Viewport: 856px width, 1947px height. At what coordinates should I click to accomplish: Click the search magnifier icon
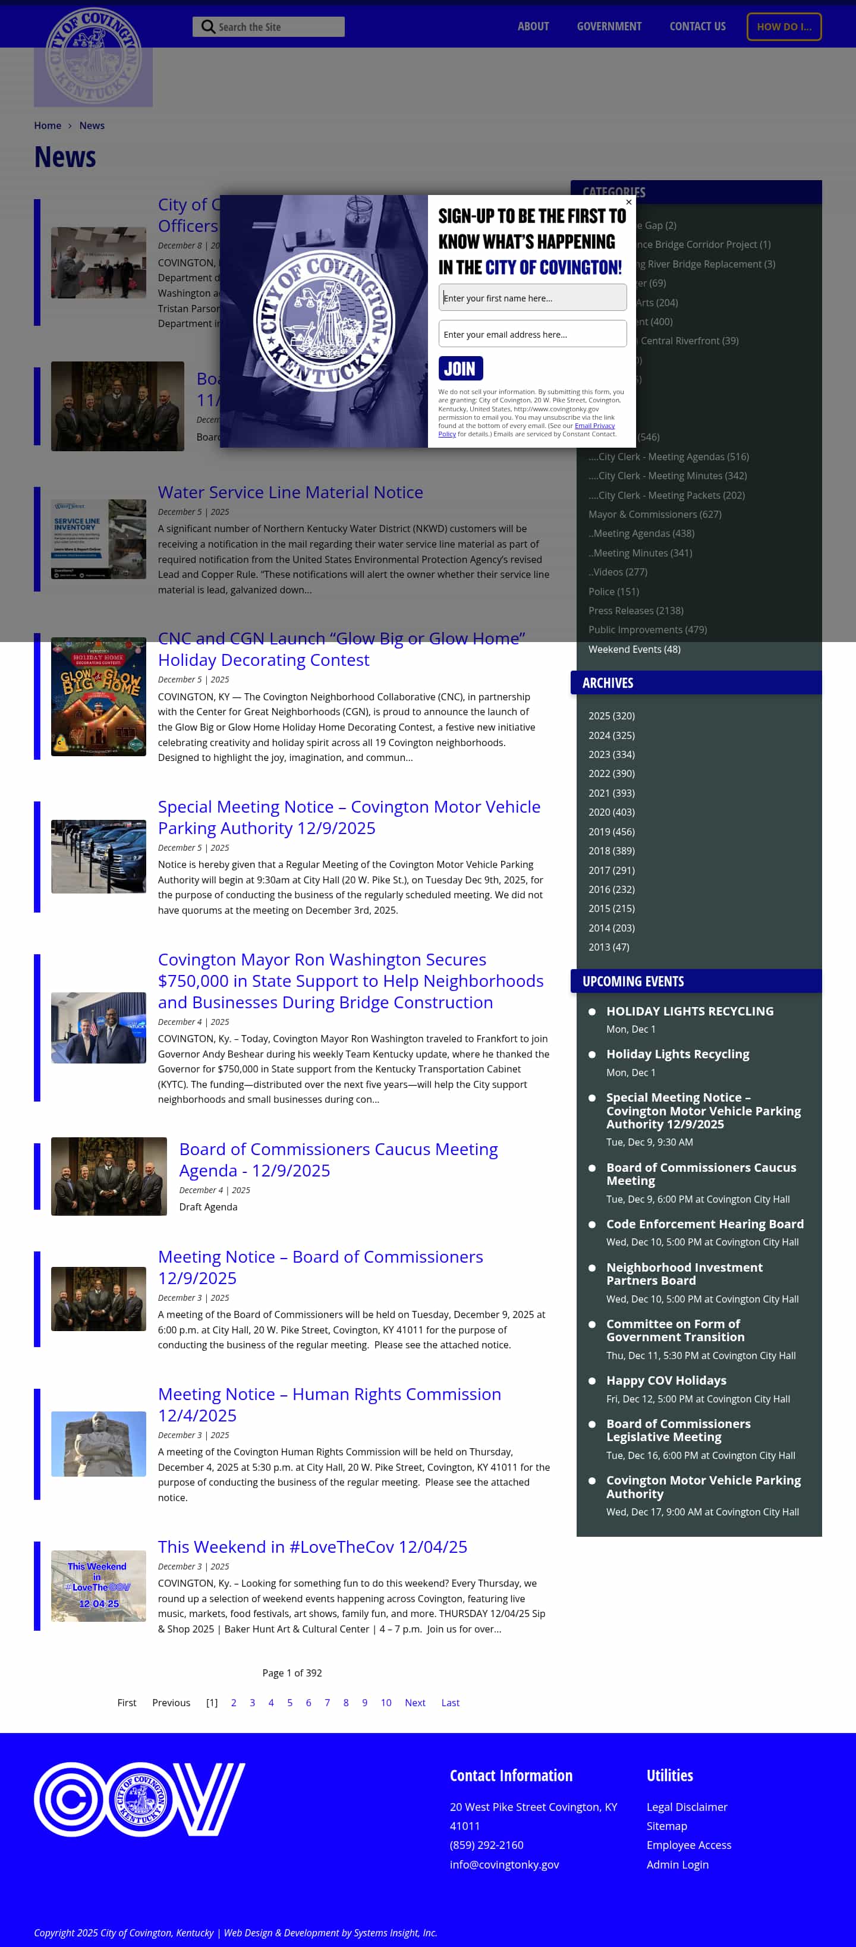pyautogui.click(x=208, y=27)
